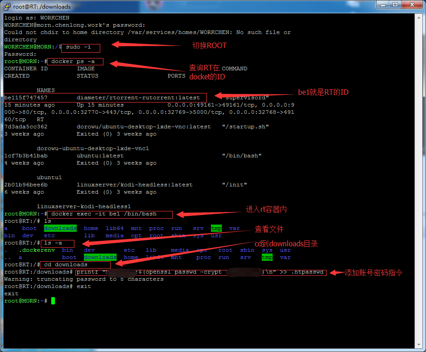Click the '"/bin/bash"' command column text

click(242, 156)
